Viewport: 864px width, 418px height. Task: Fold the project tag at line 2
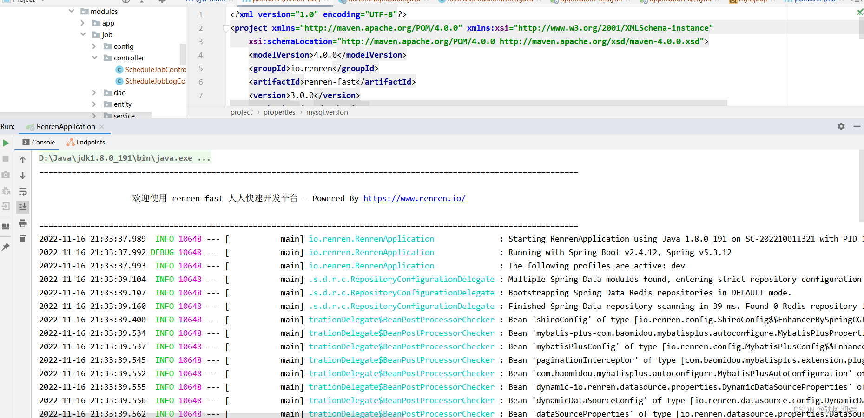coord(226,28)
